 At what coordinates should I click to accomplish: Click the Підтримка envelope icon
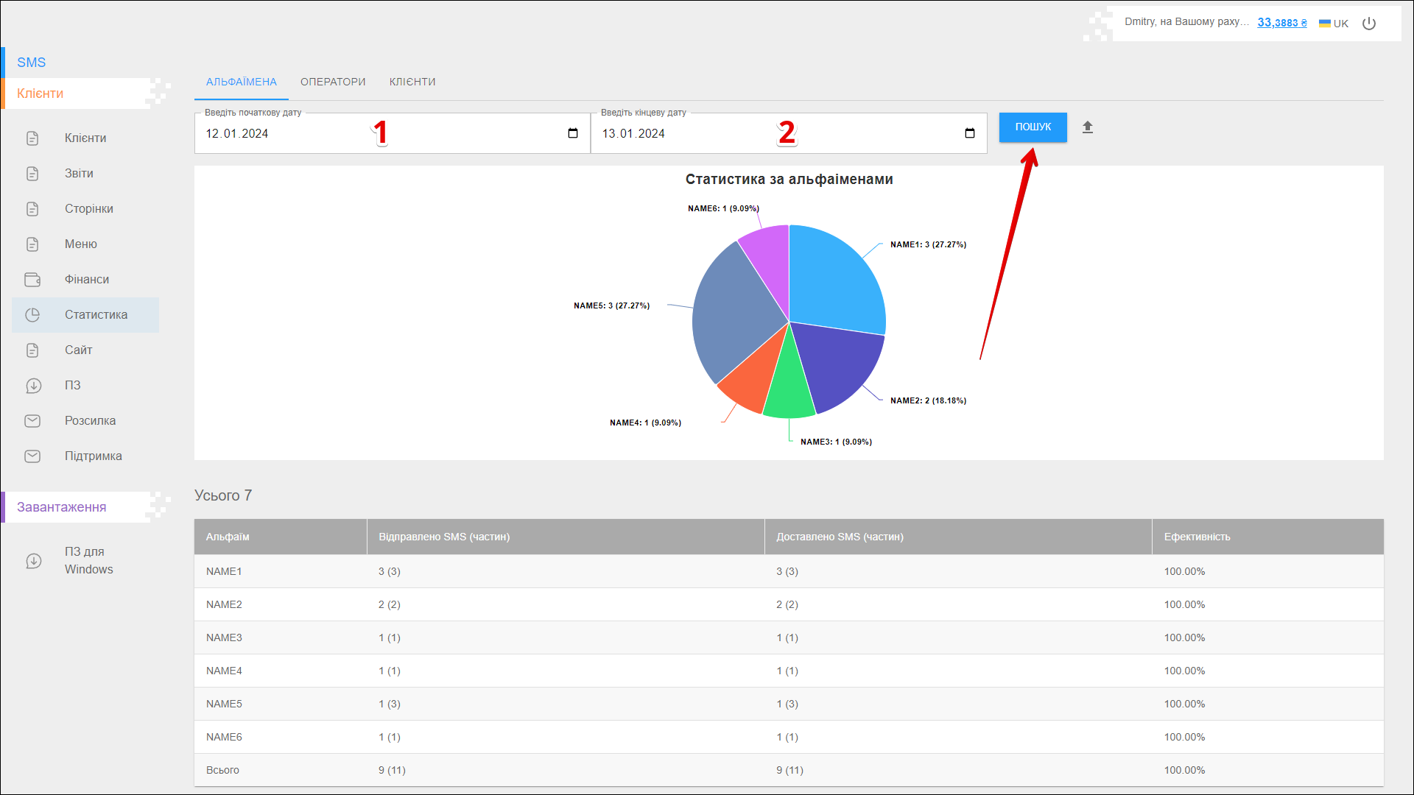pos(32,456)
